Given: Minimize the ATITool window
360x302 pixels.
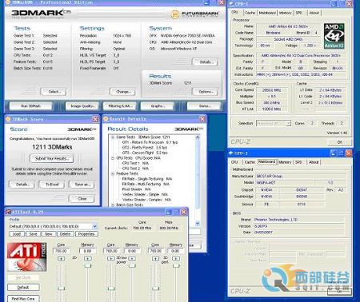Looking at the screenshot, I should coord(169,212).
